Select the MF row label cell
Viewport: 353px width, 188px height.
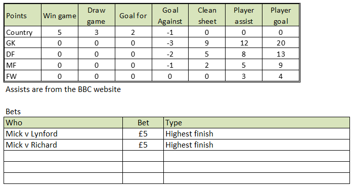pyautogui.click(x=23, y=65)
